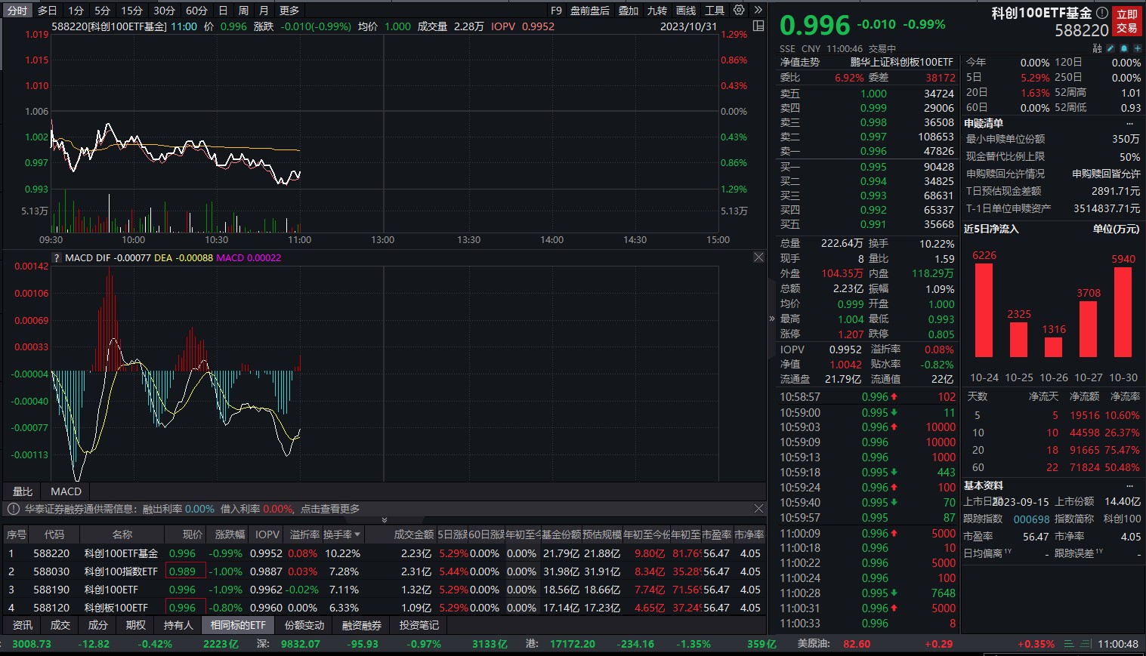Select MACD indicator tab

(x=66, y=491)
